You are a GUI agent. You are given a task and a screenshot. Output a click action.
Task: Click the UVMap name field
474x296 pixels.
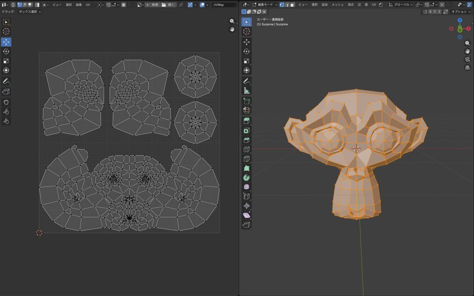pyautogui.click(x=223, y=5)
